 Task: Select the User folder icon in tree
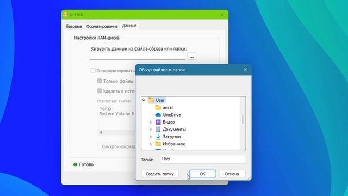[x=151, y=100]
